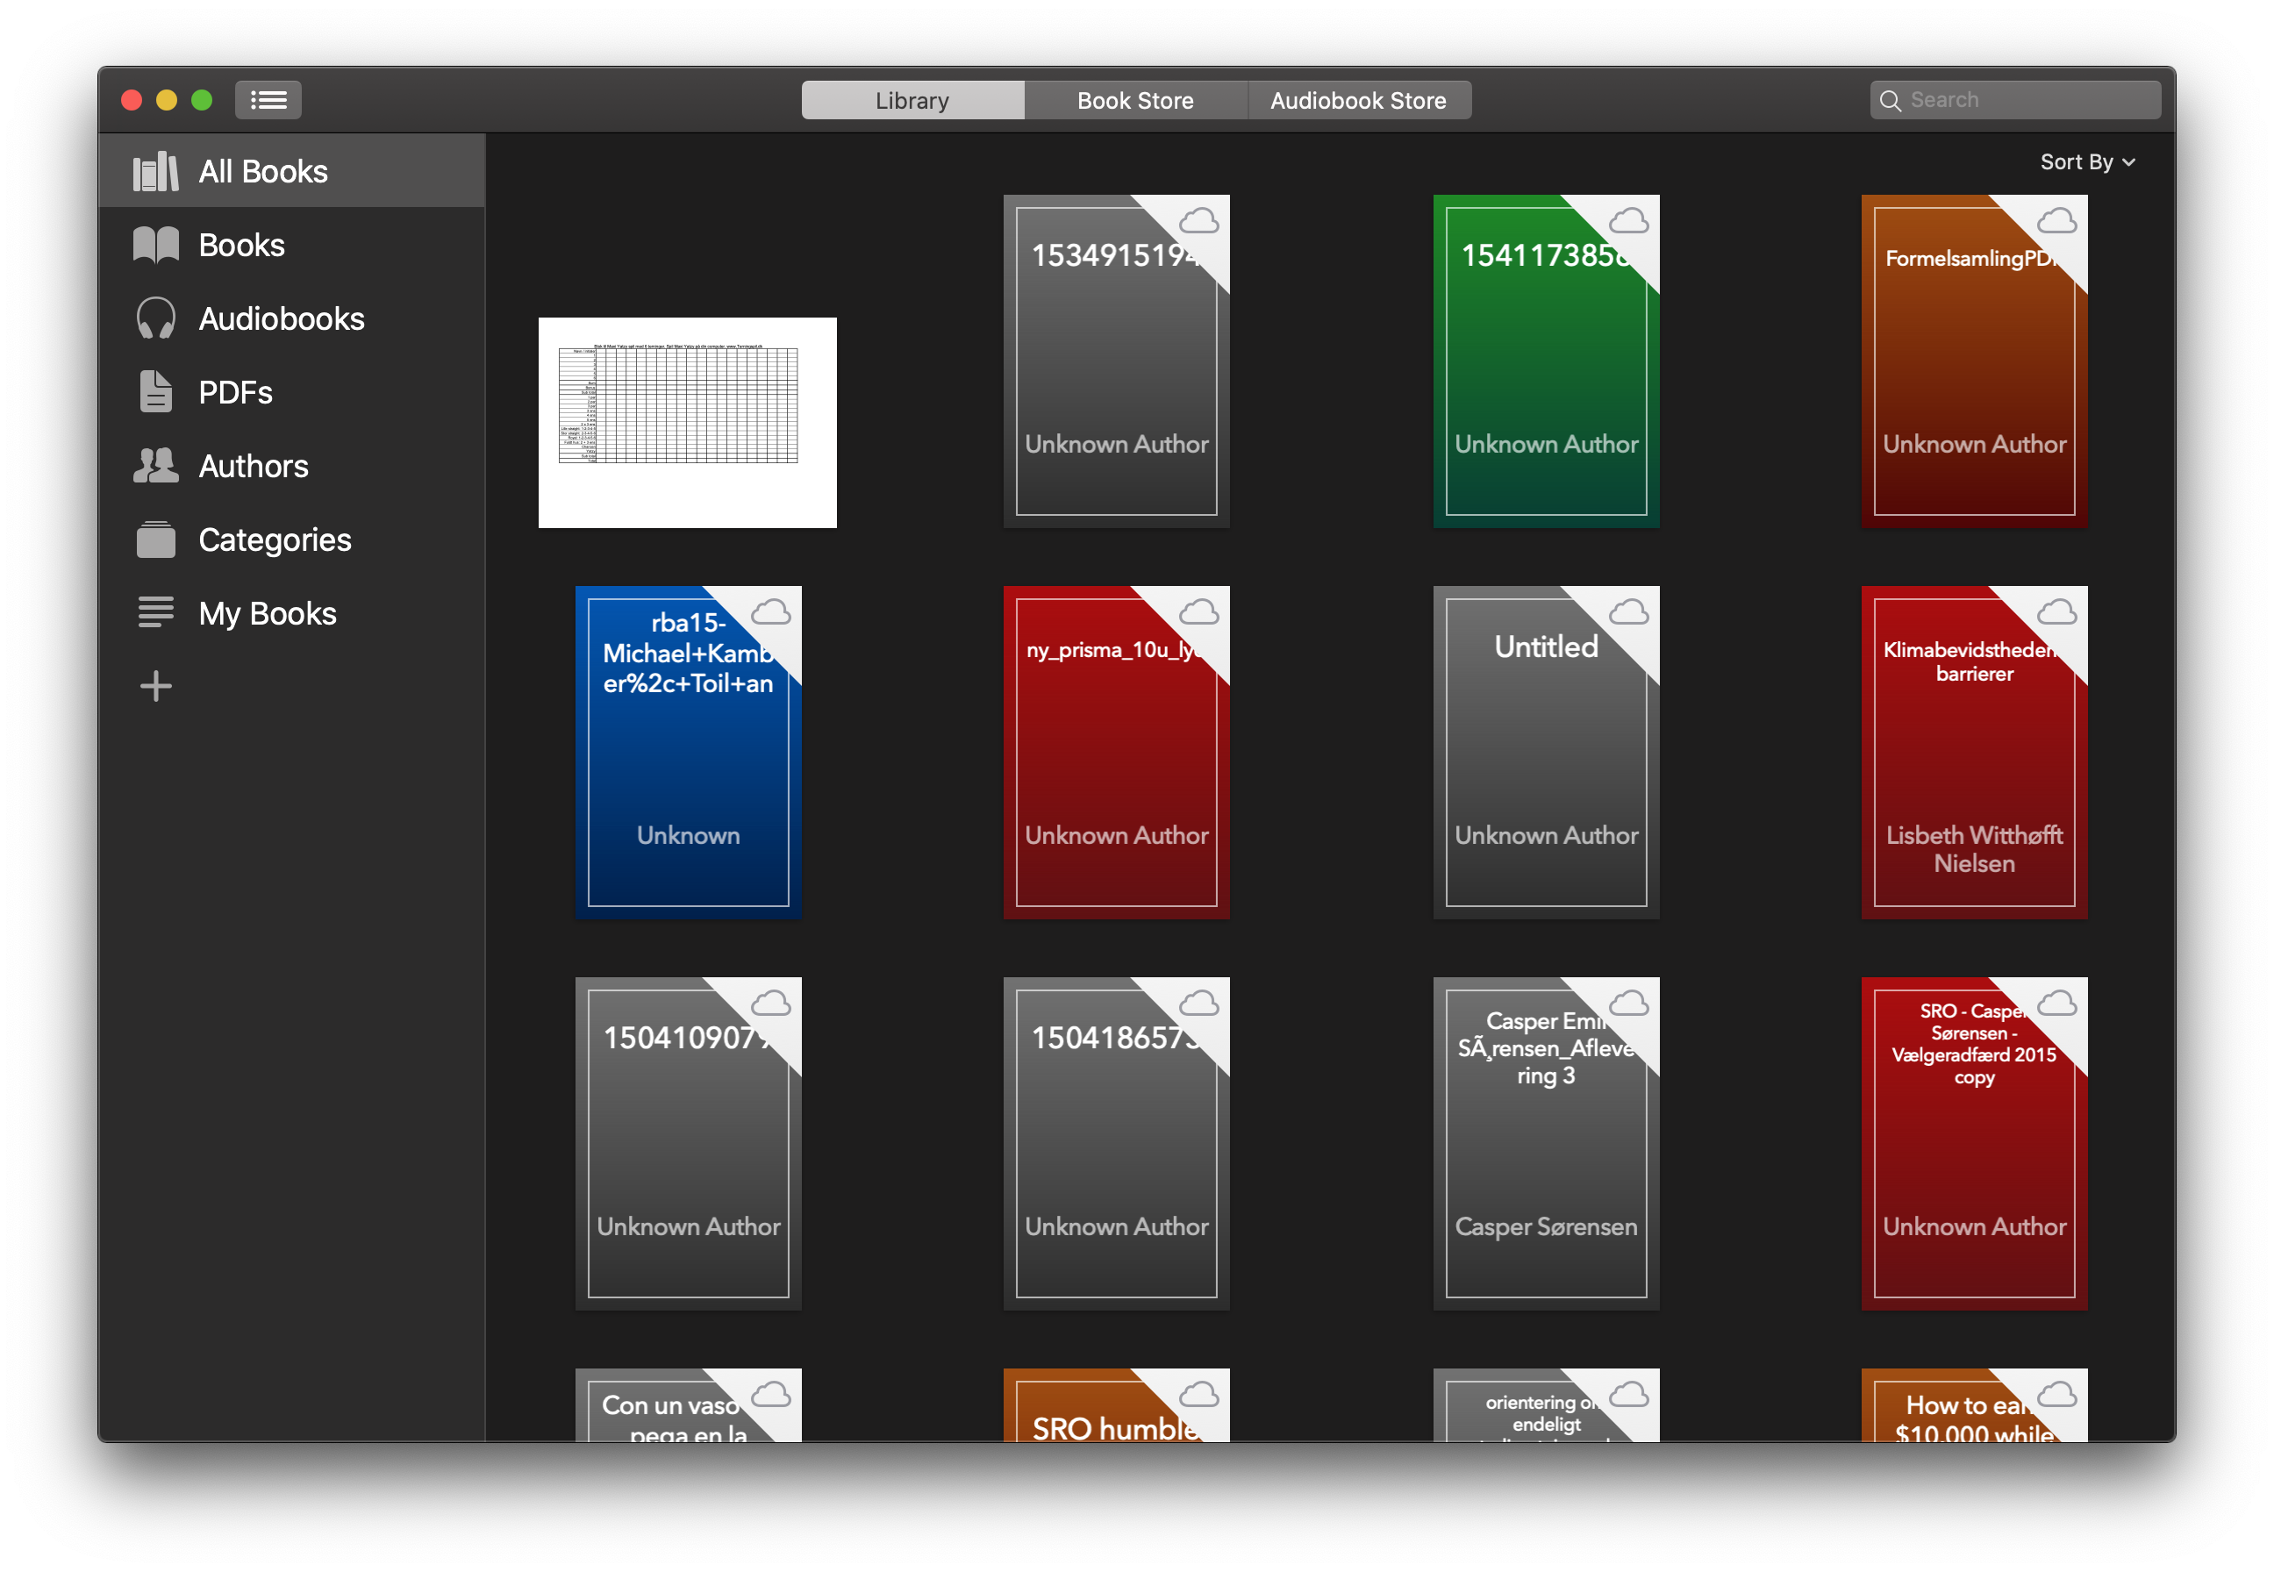Click the All Books bookshelf icon
2274x1572 pixels.
pos(155,171)
